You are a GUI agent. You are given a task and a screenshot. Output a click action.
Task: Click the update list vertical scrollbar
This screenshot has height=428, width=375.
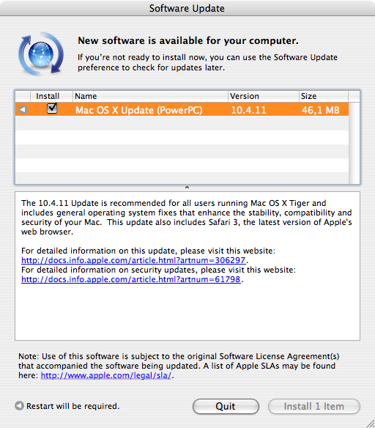(x=354, y=143)
